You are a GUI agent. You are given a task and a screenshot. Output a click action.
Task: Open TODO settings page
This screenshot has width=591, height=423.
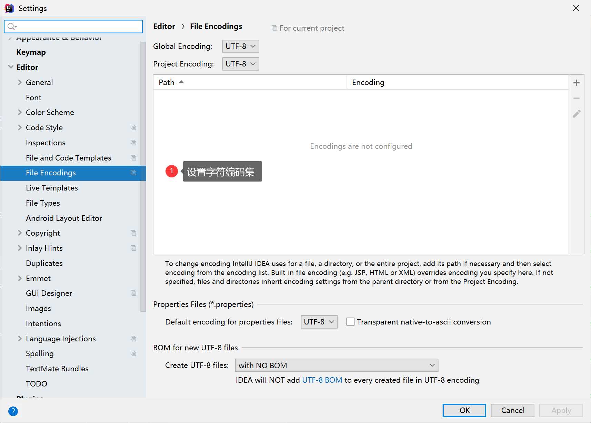coord(37,384)
